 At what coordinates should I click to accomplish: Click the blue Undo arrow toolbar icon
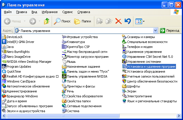point(128,21)
